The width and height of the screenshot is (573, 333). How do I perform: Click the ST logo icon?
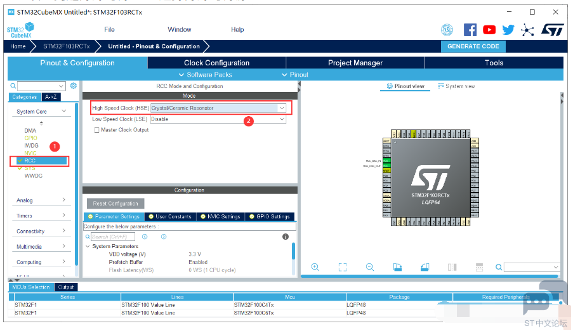click(x=552, y=30)
